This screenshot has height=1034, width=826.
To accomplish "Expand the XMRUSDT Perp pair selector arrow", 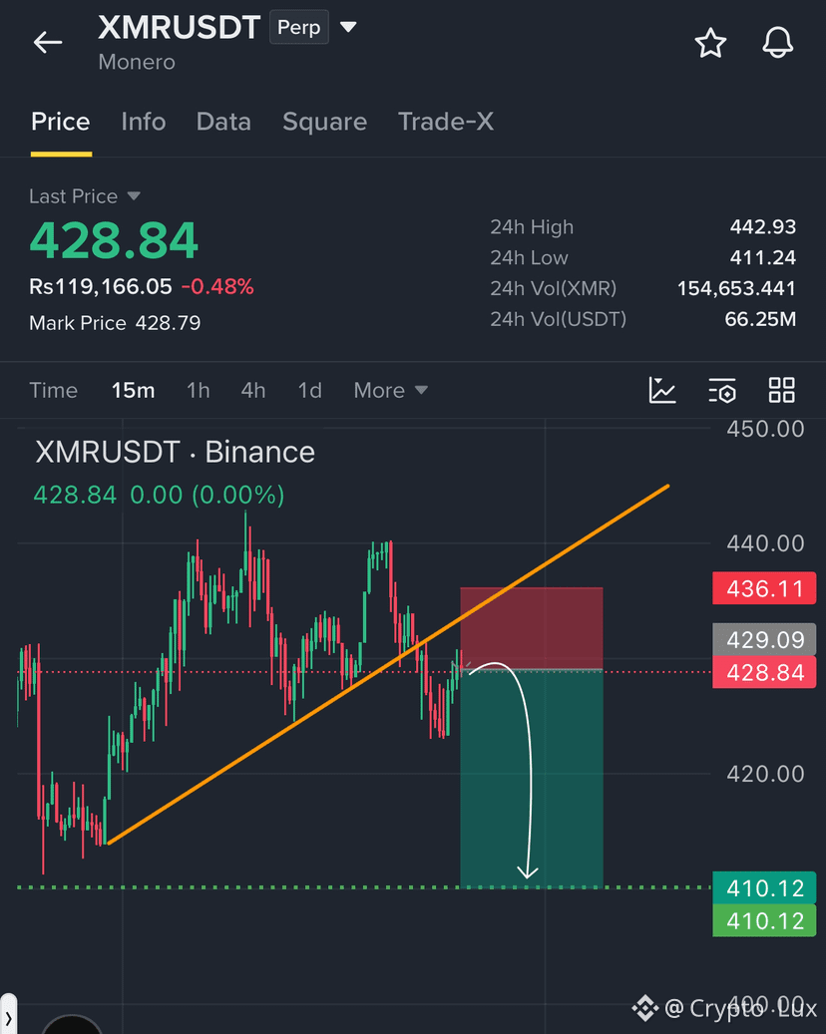I will tap(348, 27).
